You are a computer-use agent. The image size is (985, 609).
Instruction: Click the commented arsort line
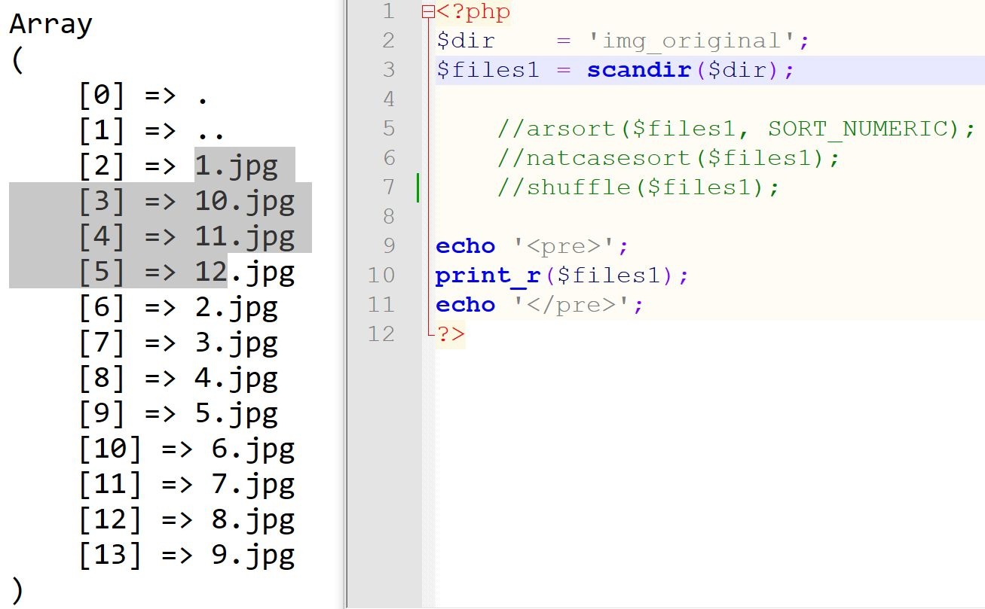tap(736, 129)
